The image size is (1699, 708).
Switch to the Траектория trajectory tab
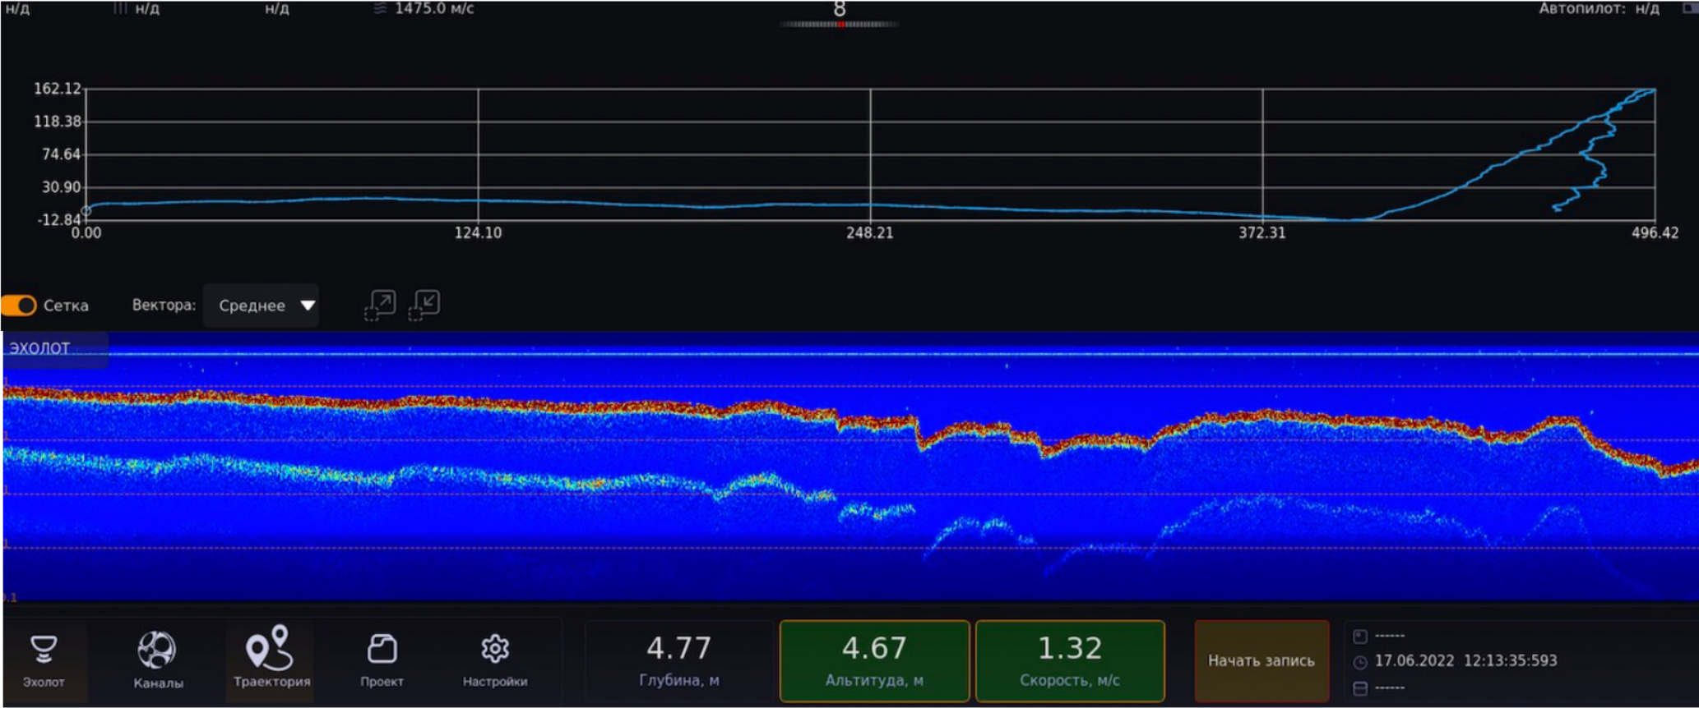[271, 660]
